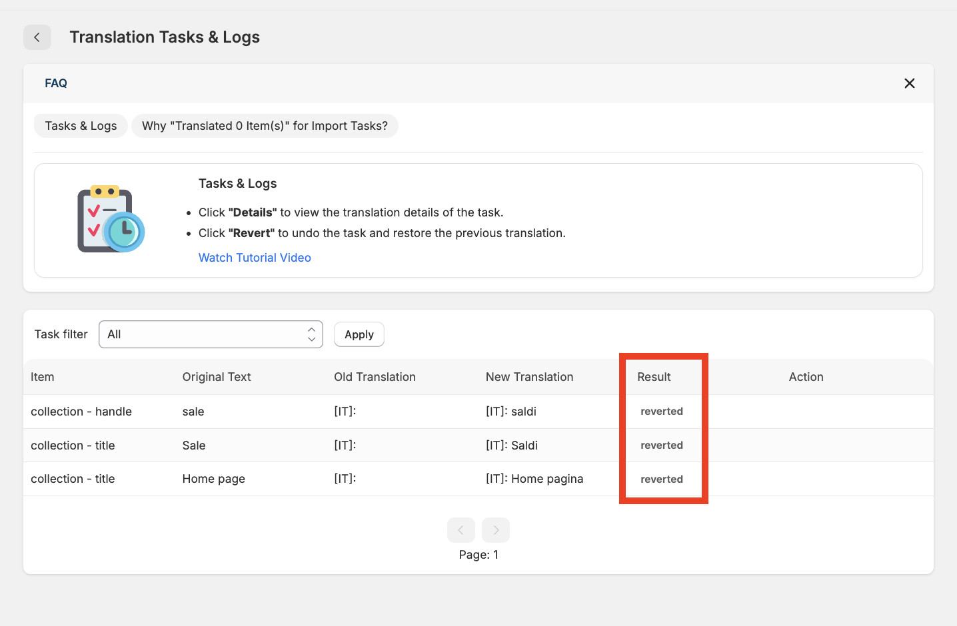Click the New Translation column header
Image resolution: width=957 pixels, height=626 pixels.
[x=529, y=377]
